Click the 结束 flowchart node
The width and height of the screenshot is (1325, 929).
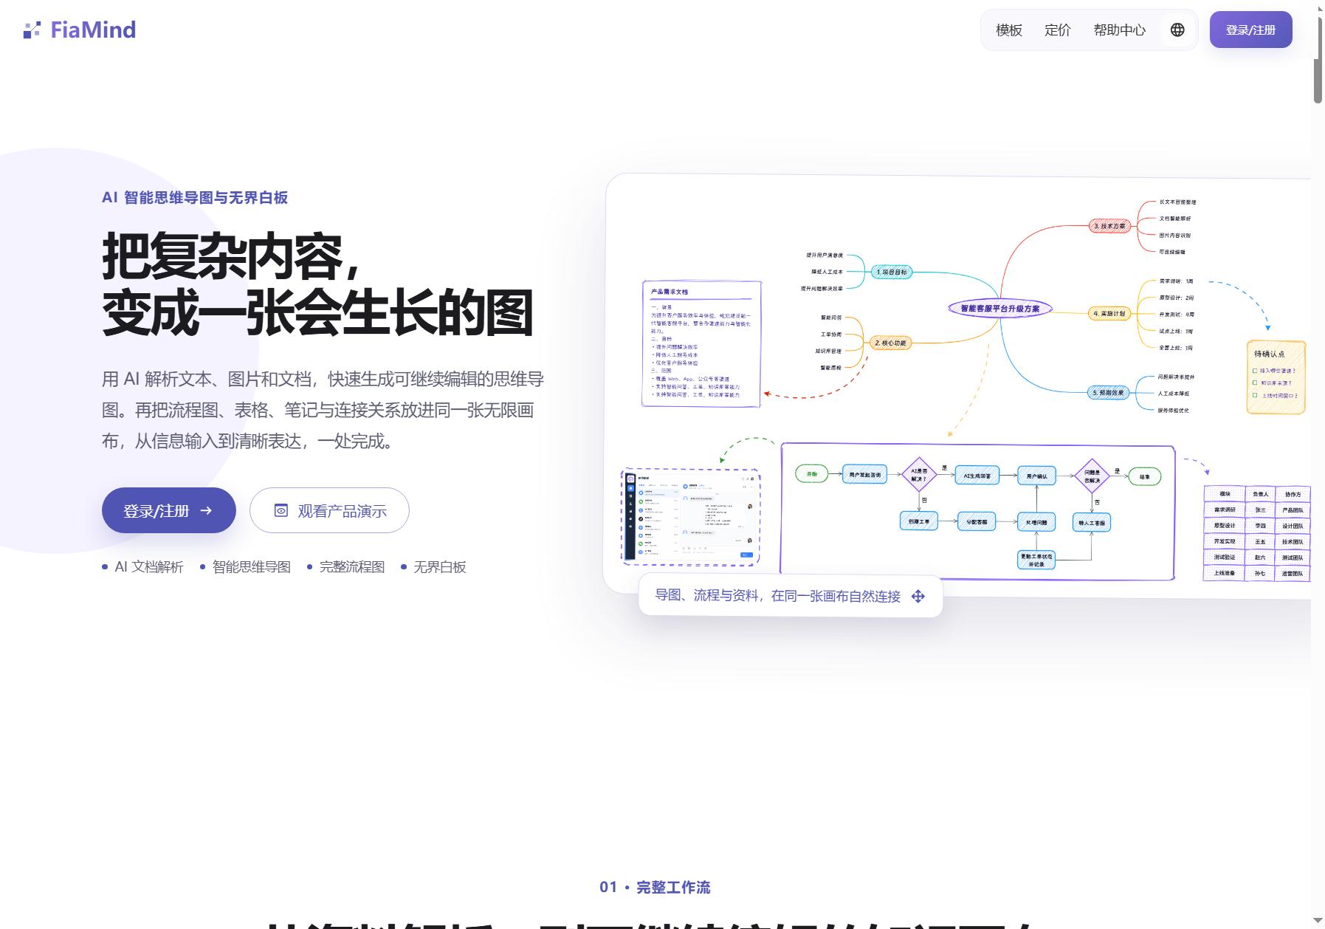coord(1145,477)
